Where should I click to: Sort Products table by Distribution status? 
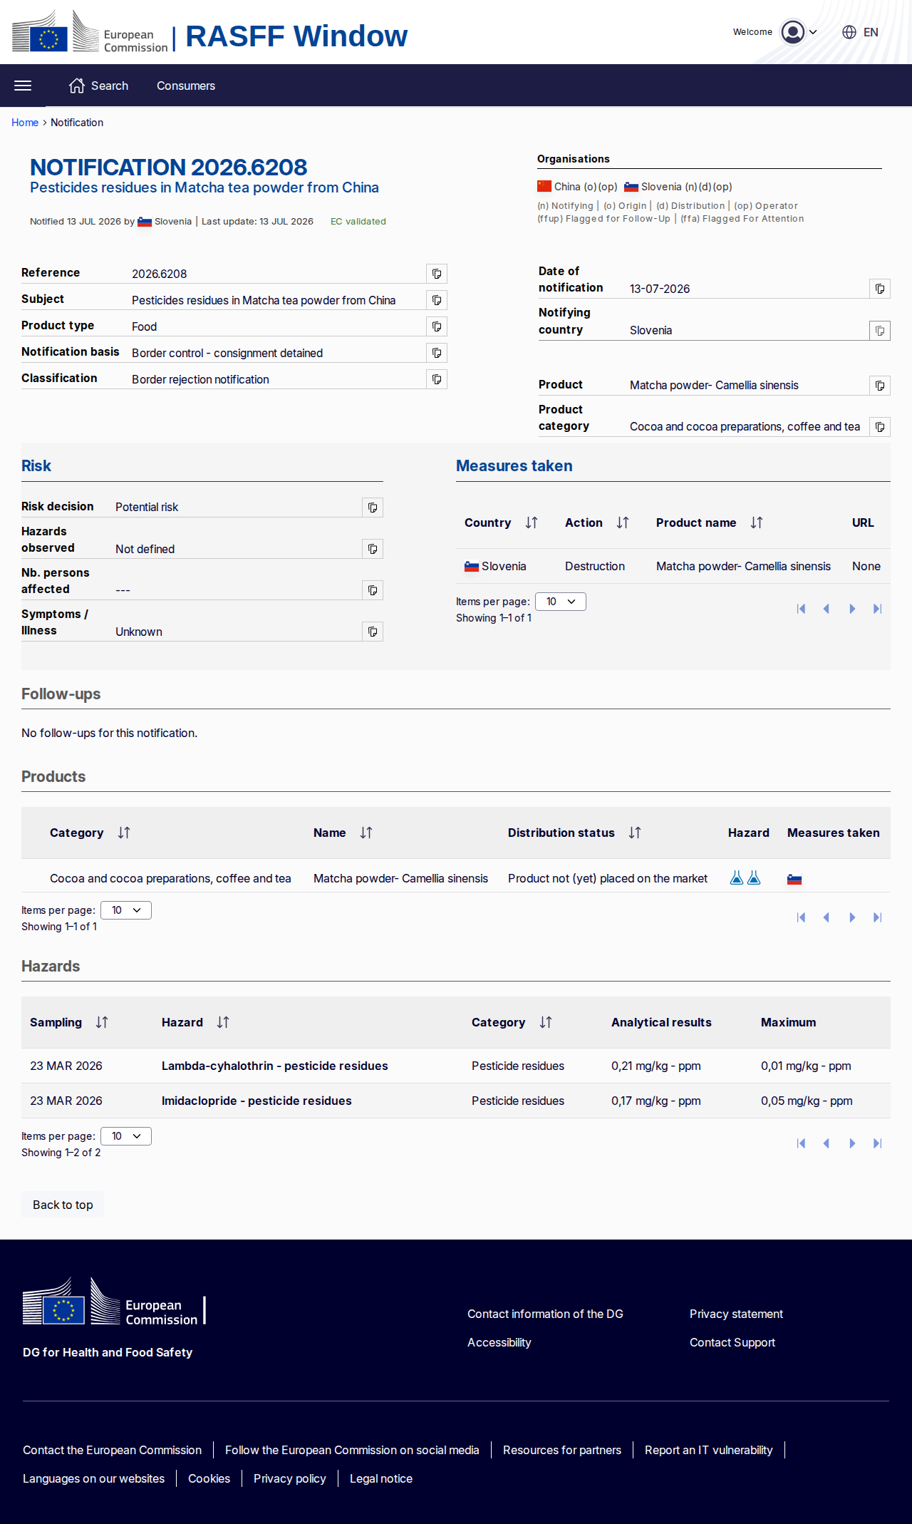pos(635,833)
